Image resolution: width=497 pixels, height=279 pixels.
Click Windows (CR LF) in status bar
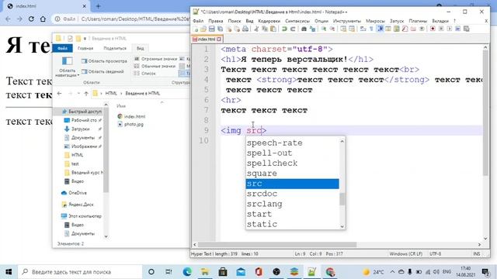click(x=405, y=253)
